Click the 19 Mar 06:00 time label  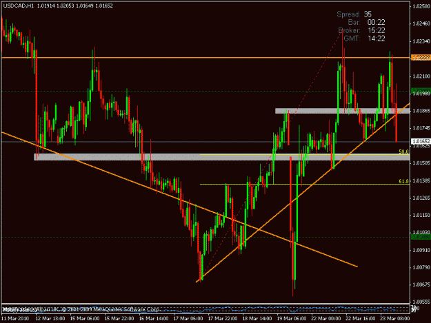pyautogui.click(x=292, y=319)
